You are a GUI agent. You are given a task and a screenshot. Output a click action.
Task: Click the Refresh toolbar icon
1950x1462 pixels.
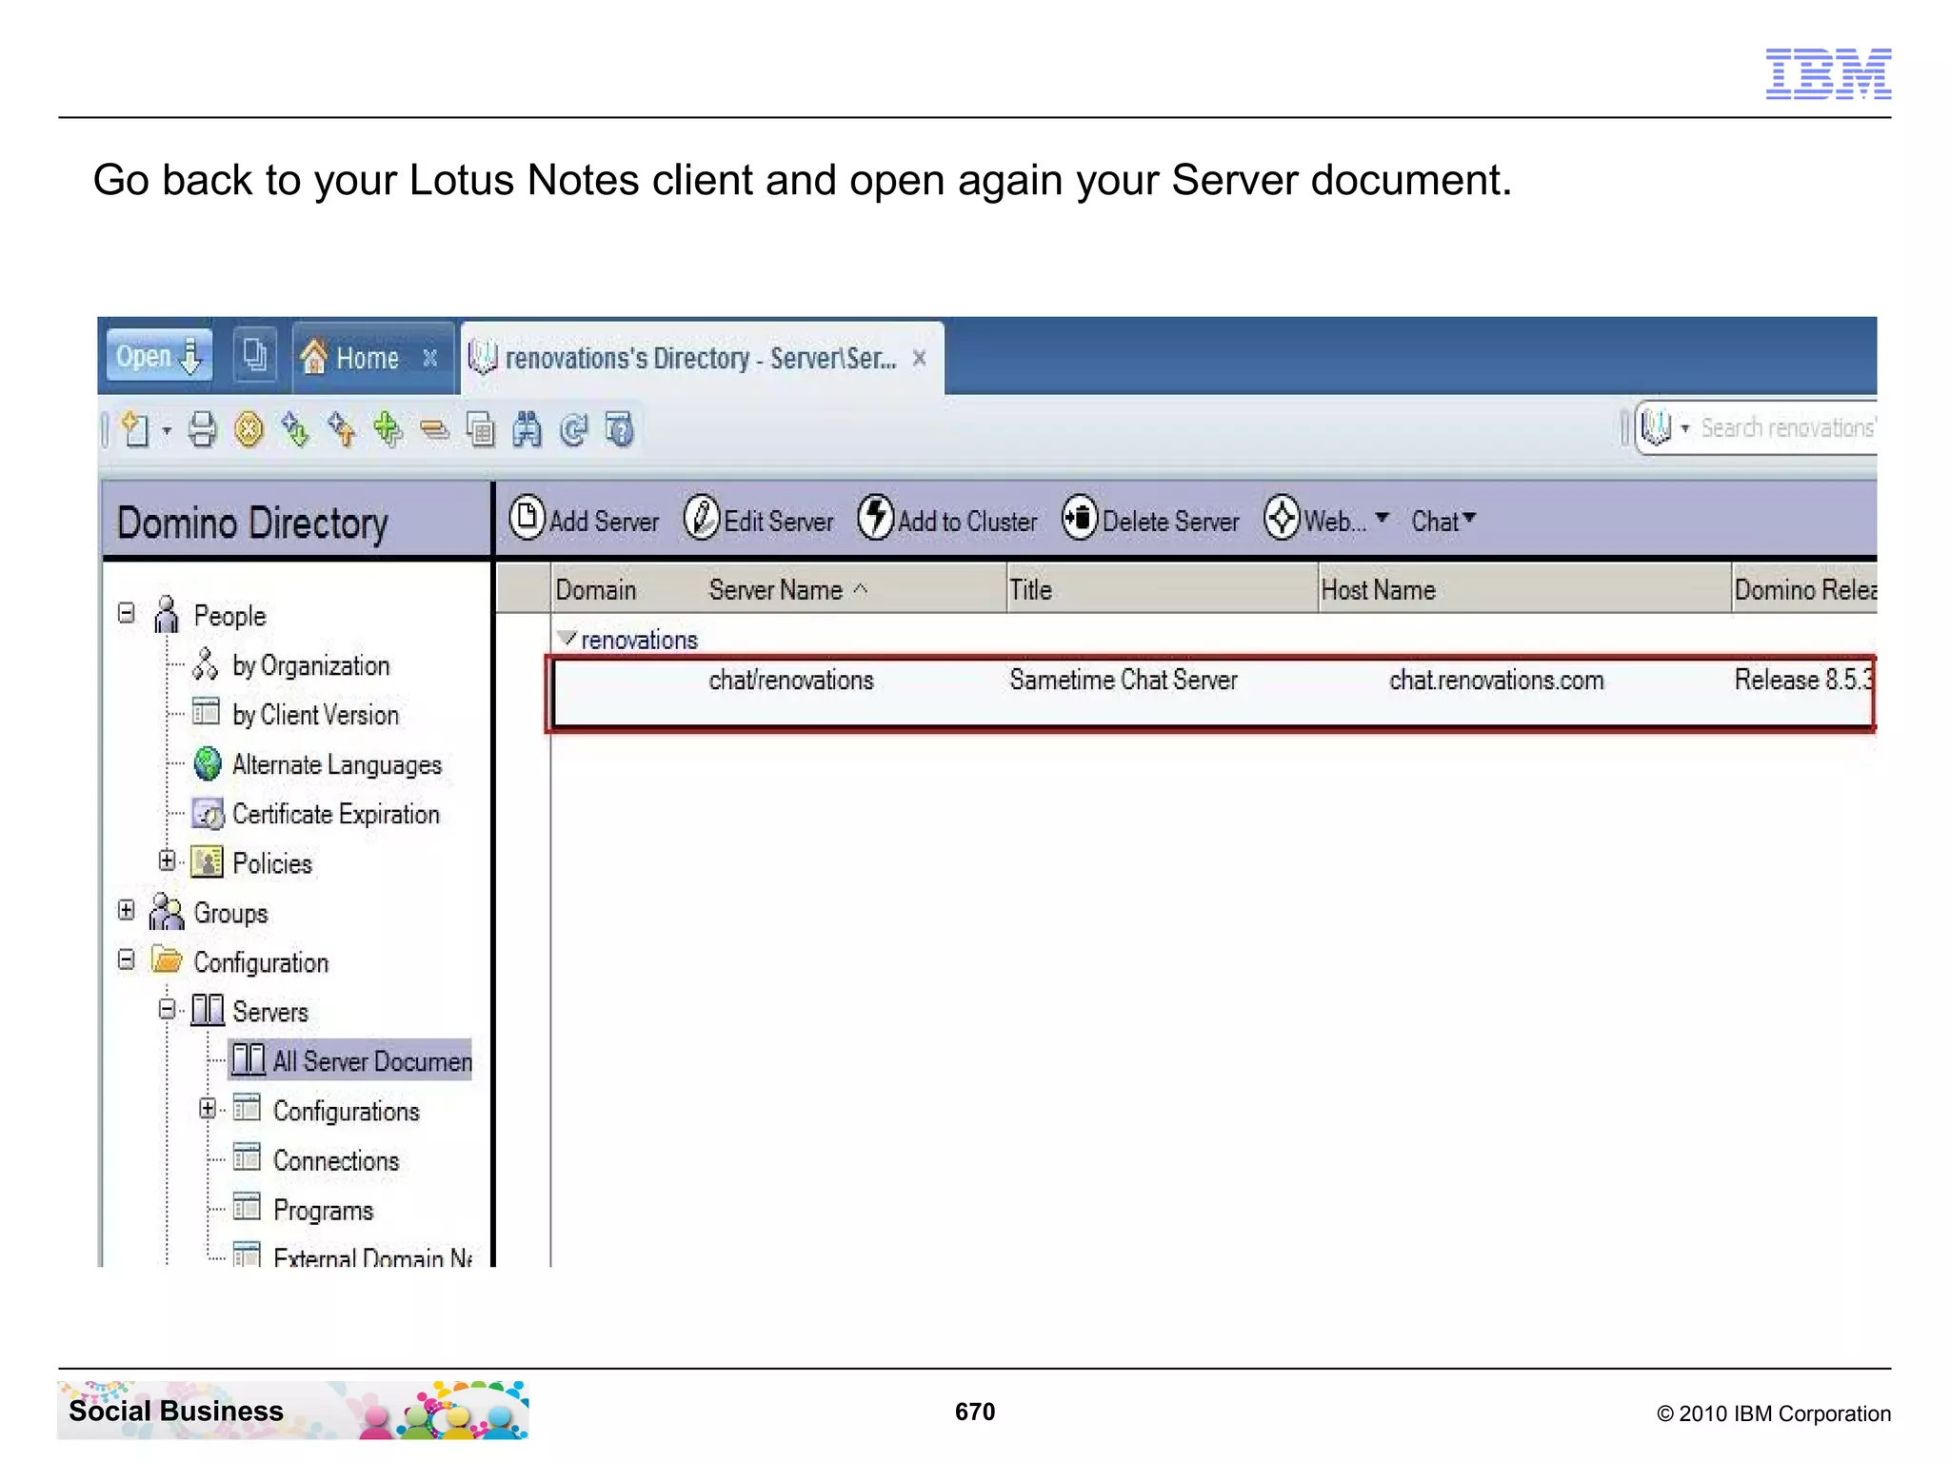[573, 430]
